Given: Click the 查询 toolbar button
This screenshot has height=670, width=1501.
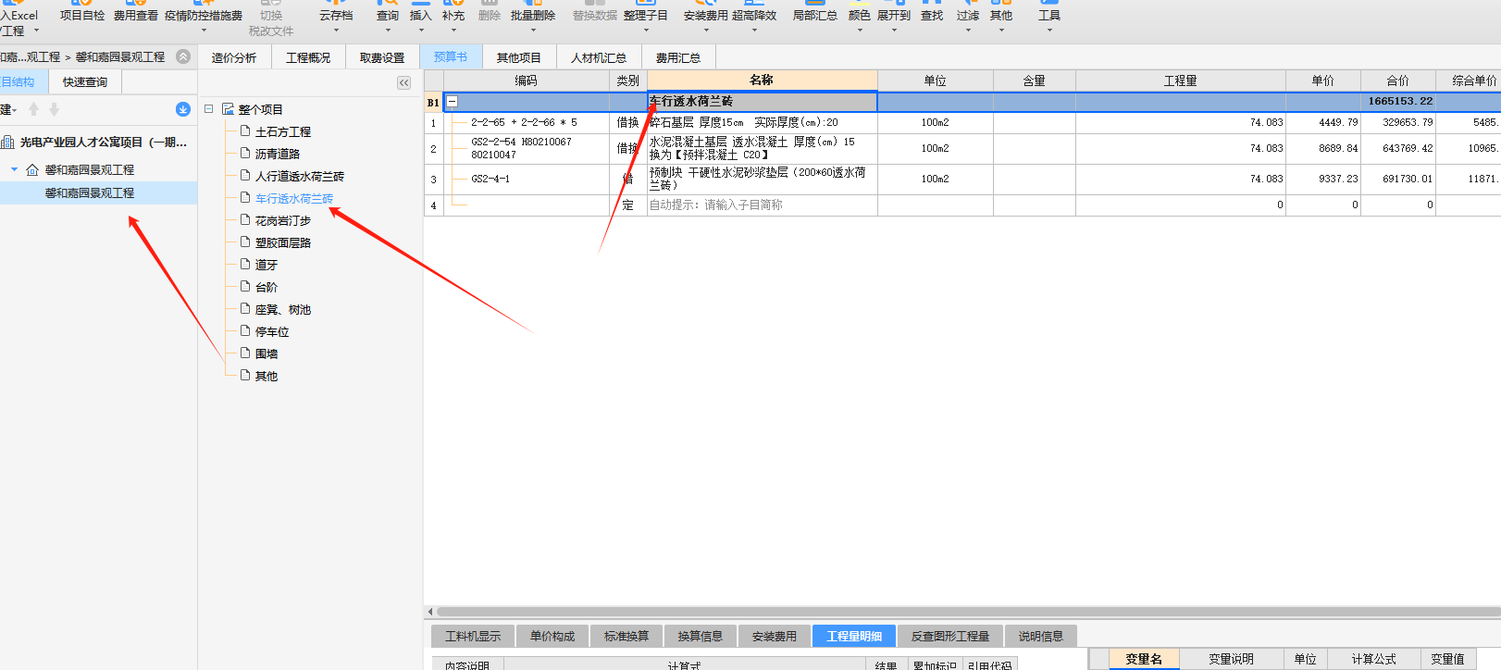Looking at the screenshot, I should [388, 15].
